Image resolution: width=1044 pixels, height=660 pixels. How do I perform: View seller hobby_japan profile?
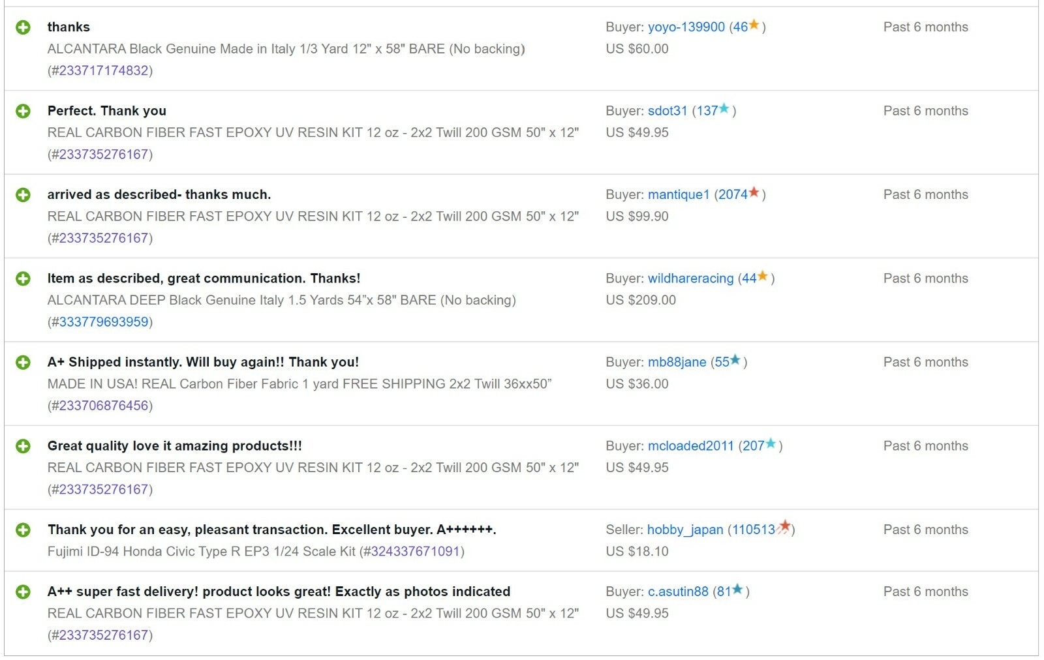point(684,530)
